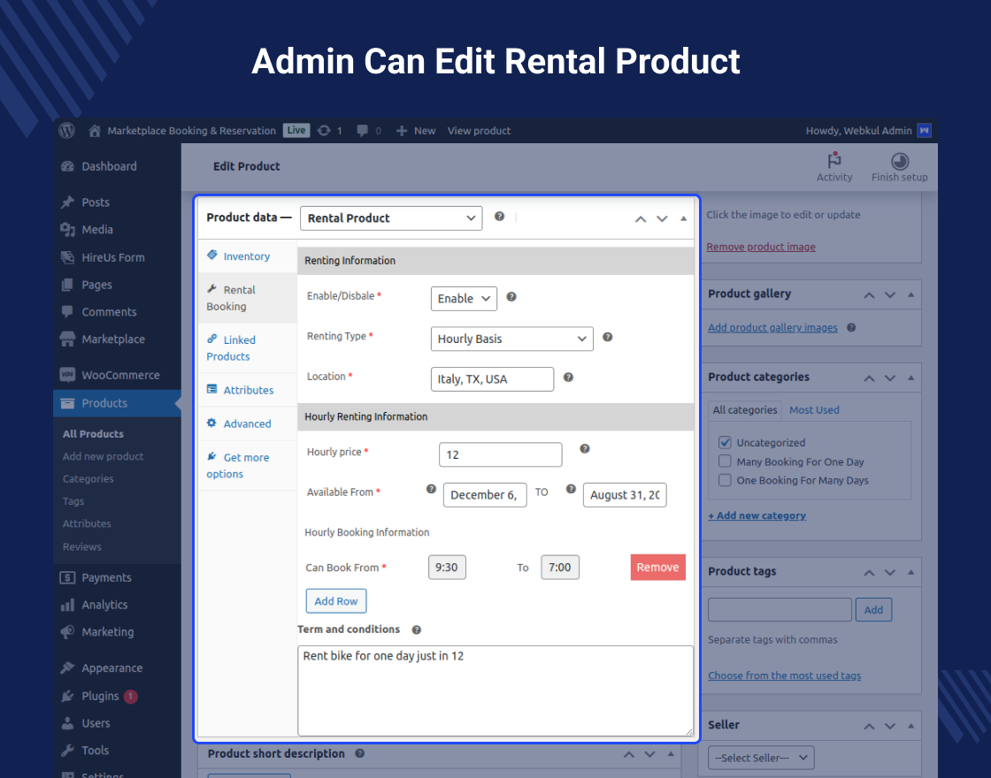Click inside the Product tags field
This screenshot has width=991, height=778.
779,609
